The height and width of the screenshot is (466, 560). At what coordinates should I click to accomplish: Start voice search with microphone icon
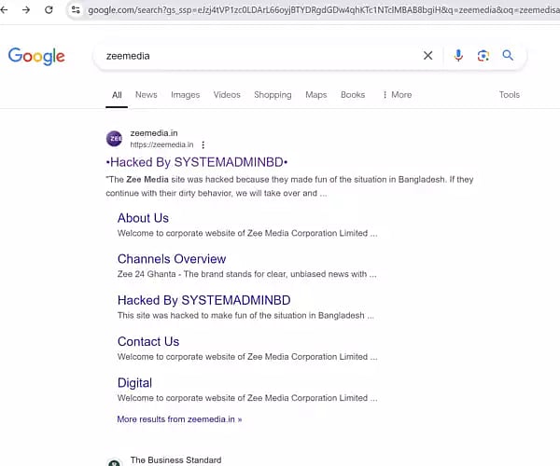click(x=458, y=56)
